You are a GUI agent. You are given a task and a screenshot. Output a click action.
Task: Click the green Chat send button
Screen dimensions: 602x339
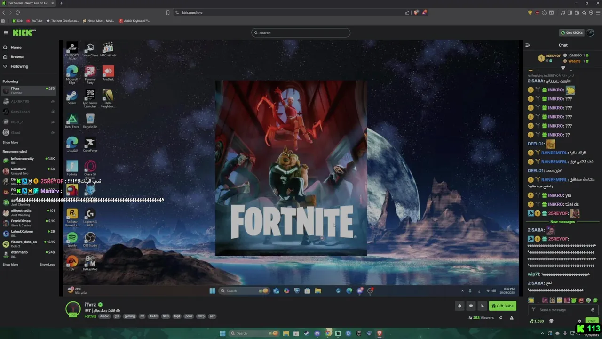(x=592, y=321)
